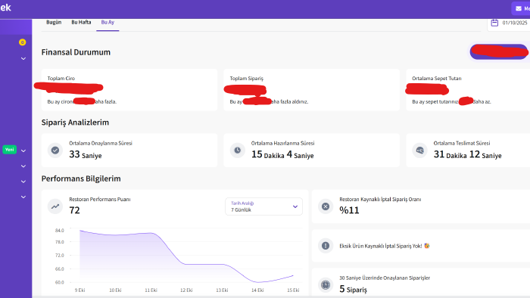Click the Toplam Sipariş card title
This screenshot has height=298, width=530.
[x=246, y=79]
